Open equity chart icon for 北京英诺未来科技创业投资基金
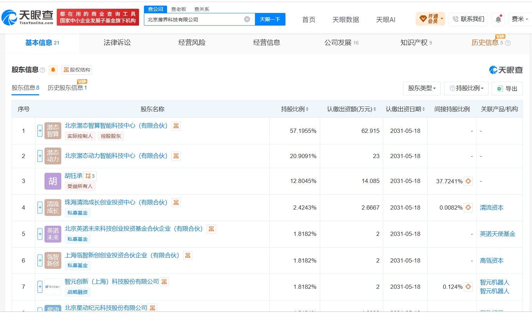This screenshot has width=532, height=313. click(211, 229)
